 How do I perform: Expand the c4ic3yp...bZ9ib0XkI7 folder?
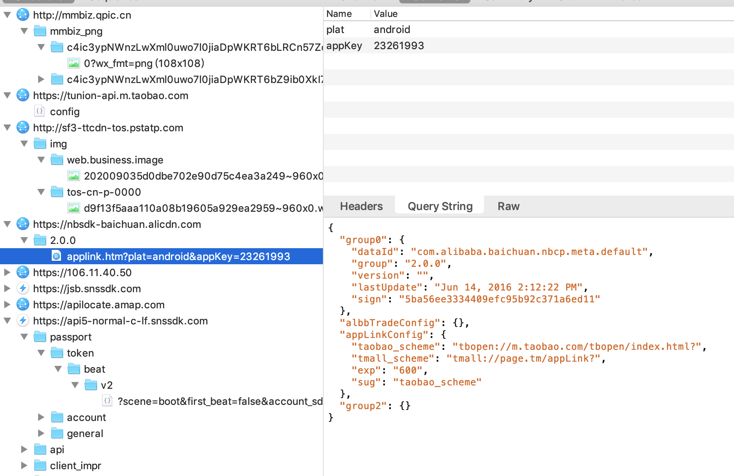tap(41, 79)
